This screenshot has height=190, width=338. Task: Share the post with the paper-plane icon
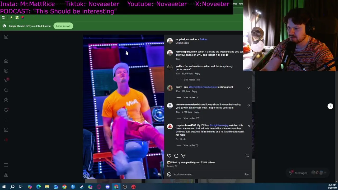[x=183, y=156]
